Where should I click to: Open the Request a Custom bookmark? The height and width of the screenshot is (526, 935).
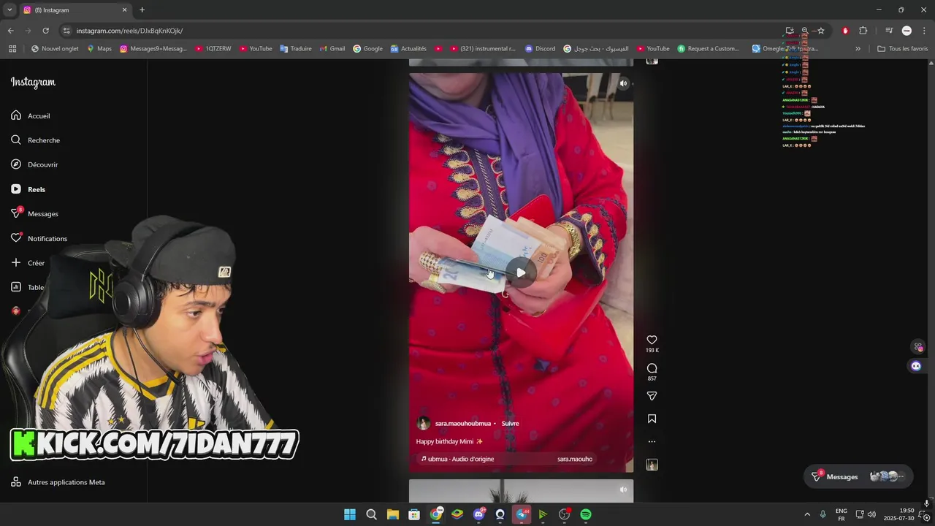[x=709, y=49]
